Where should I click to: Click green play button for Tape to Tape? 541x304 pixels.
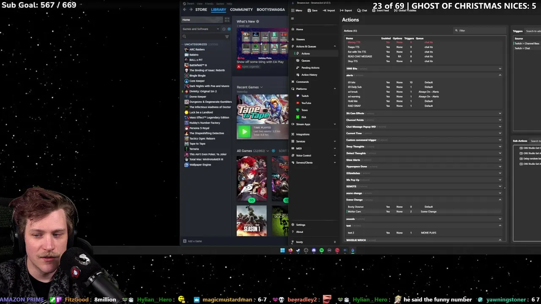point(244,132)
